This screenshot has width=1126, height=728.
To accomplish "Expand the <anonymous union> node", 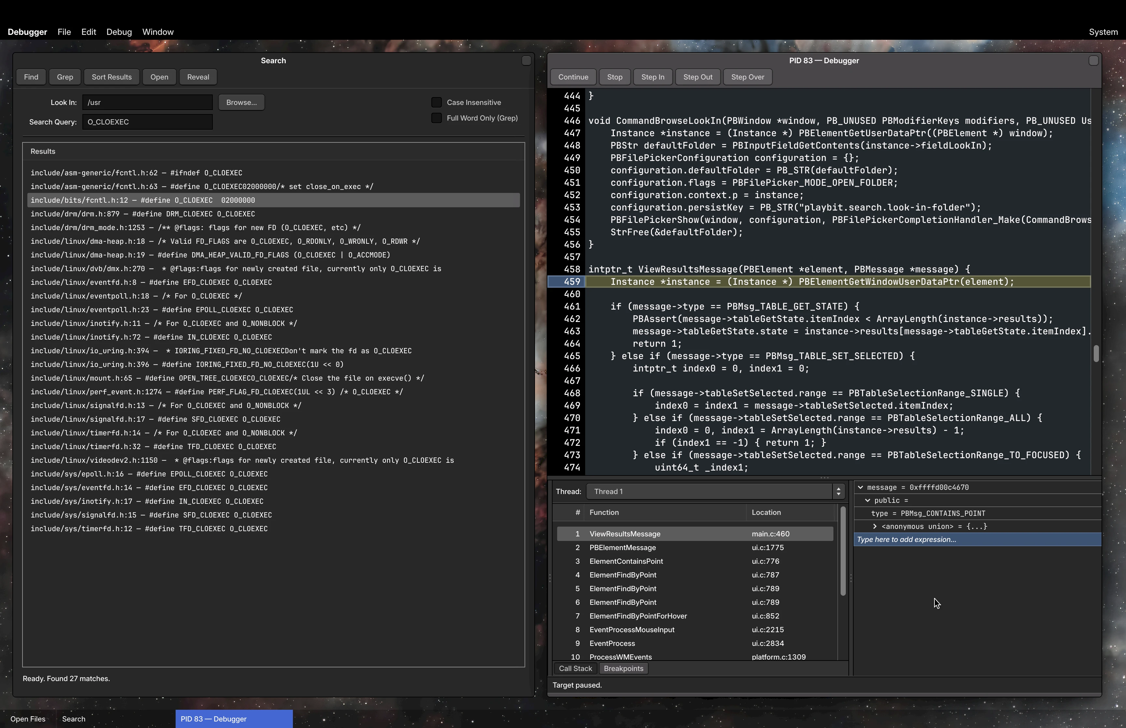I will tap(874, 527).
